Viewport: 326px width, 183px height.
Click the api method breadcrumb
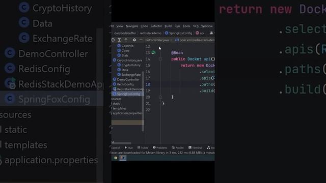(200, 33)
